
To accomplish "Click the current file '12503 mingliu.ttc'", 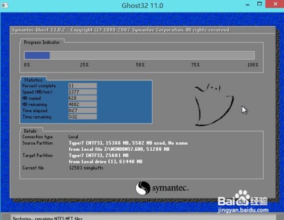I will tap(86, 168).
